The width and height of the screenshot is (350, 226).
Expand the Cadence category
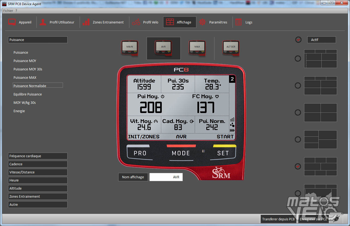click(38, 164)
